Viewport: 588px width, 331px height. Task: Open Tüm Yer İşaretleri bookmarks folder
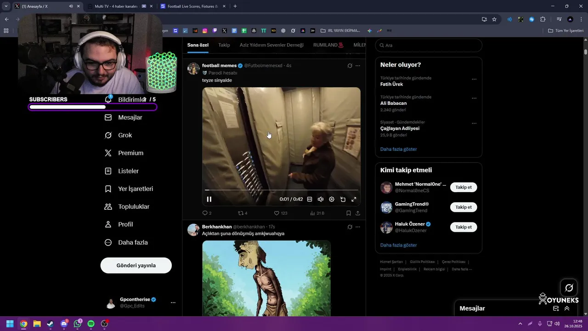[x=566, y=31]
